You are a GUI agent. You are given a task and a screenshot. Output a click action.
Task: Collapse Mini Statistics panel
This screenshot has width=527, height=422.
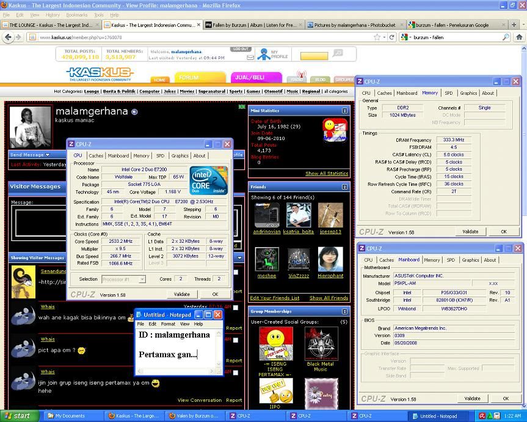point(344,111)
